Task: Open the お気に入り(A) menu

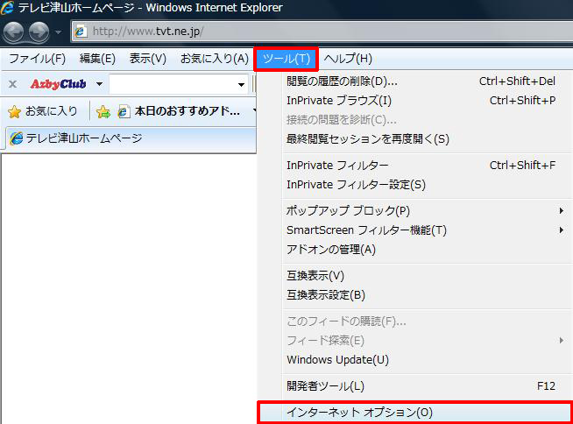Action: click(214, 59)
